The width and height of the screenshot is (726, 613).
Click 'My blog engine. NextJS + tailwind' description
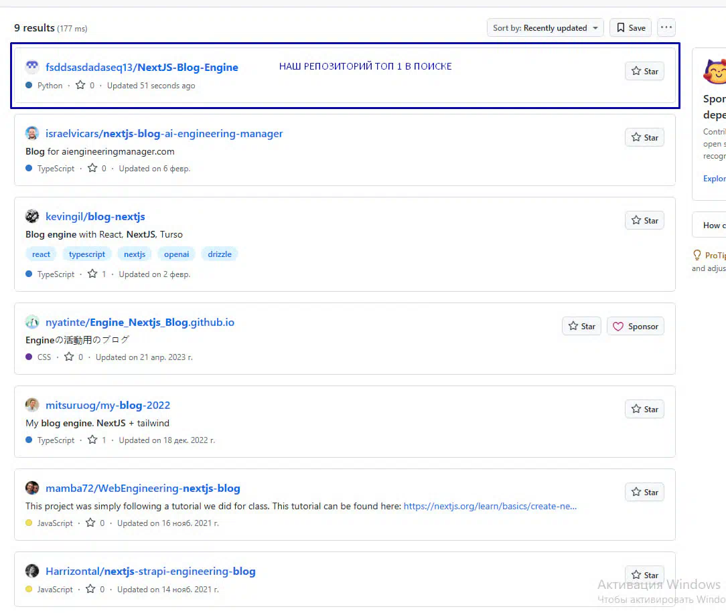pos(97,424)
